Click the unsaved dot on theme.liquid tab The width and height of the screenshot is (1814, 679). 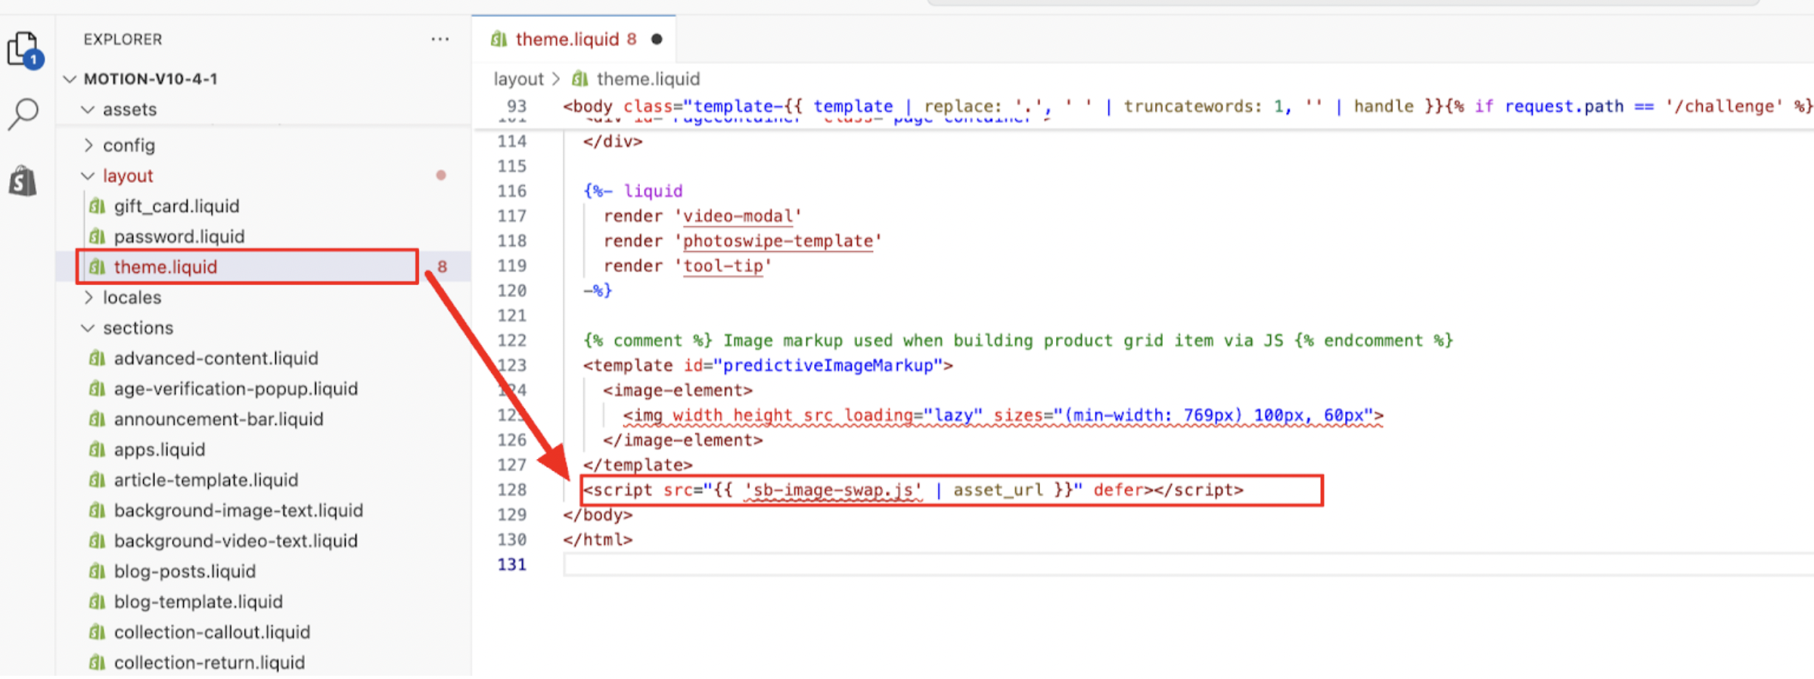tap(657, 39)
